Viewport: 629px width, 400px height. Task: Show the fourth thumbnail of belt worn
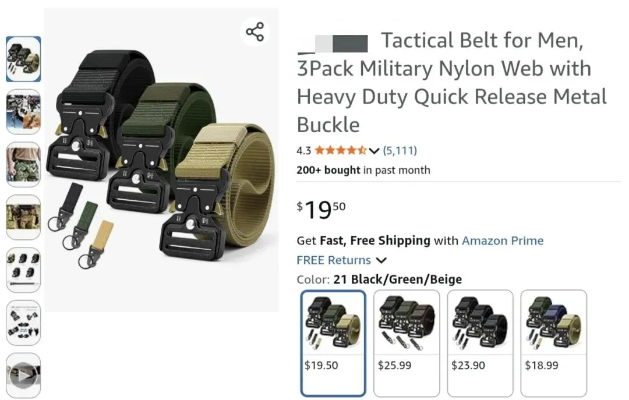(23, 217)
